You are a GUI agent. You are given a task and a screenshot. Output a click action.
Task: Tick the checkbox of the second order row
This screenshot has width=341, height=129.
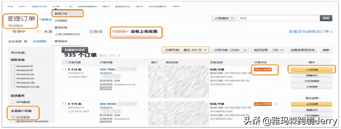pyautogui.click(x=64, y=104)
